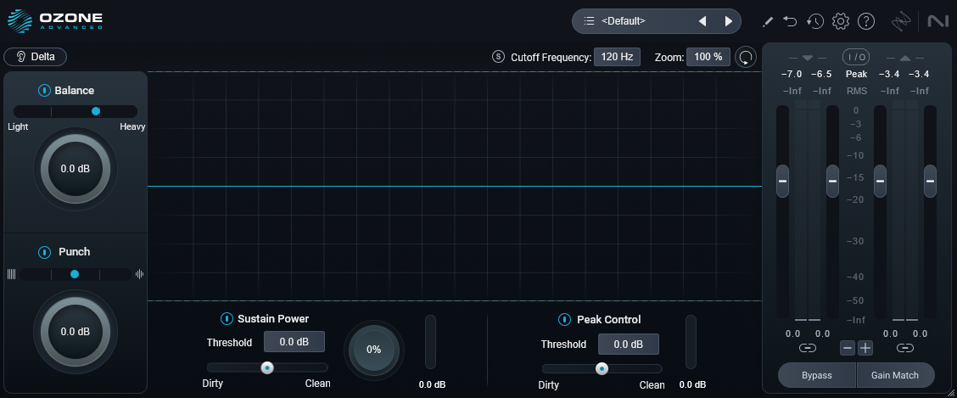Open settings gear icon
The width and height of the screenshot is (957, 398).
tap(841, 21)
